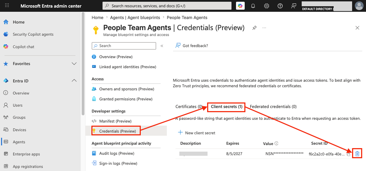
Task: Click the Description column header
Action: 191,143
